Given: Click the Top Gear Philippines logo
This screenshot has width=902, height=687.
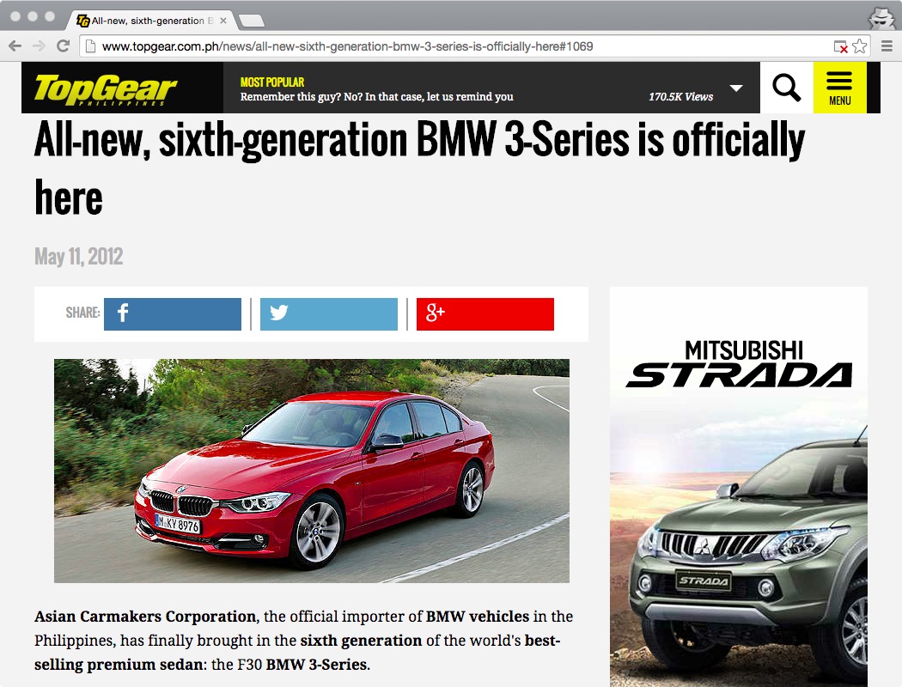Looking at the screenshot, I should pos(105,89).
